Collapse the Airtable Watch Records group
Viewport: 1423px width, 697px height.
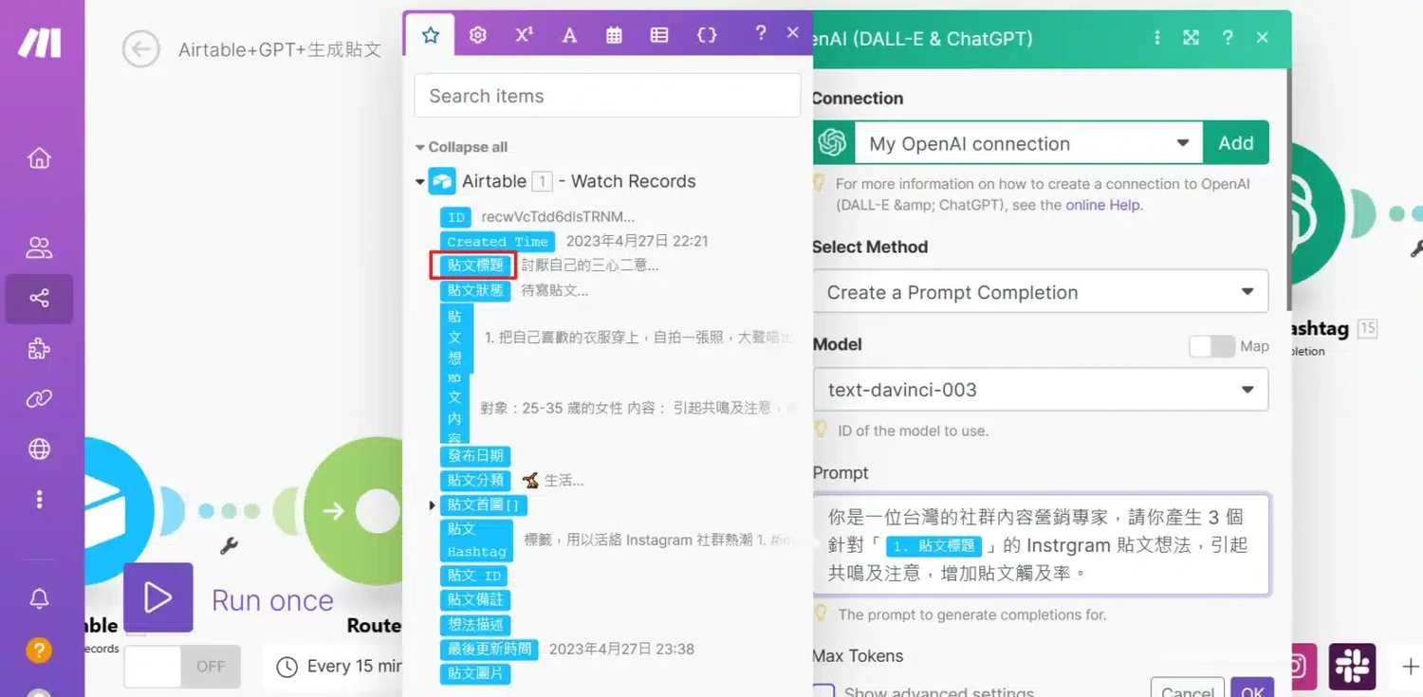tap(420, 182)
